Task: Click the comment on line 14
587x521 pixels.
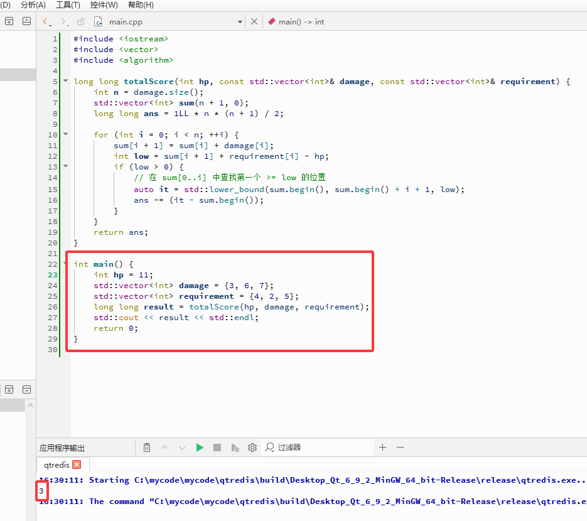Action: click(x=230, y=178)
